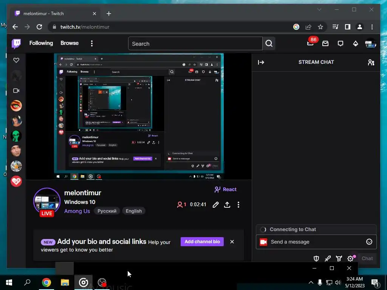Open the Chrome tab search chevron
The image size is (387, 290).
pyautogui.click(x=319, y=9)
